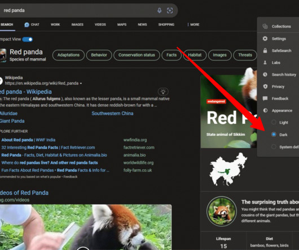Expand the Wikipedia URL dropdown arrow
299x250 pixels.
click(x=81, y=84)
